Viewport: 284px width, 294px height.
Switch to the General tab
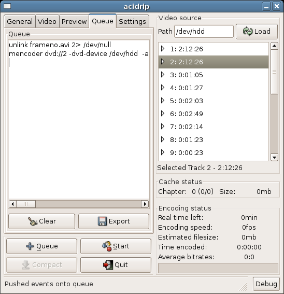(20, 21)
